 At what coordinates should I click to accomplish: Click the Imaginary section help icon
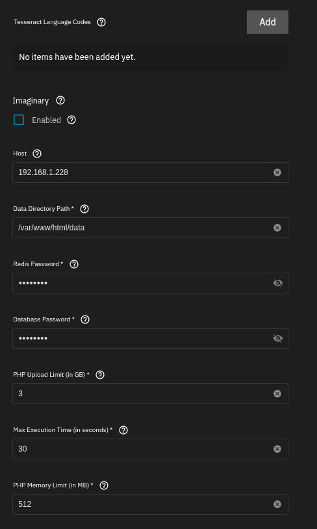60,101
